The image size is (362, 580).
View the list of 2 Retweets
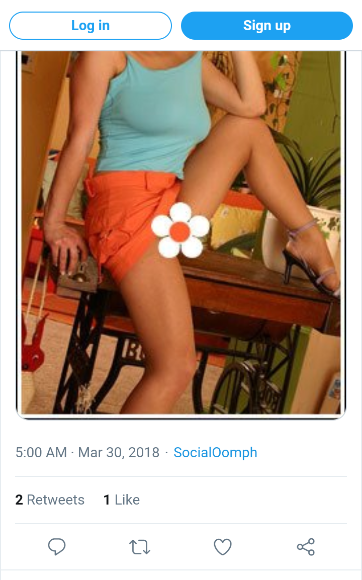tap(50, 500)
